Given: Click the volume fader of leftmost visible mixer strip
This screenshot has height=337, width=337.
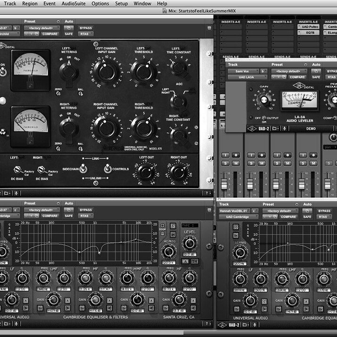Looking at the screenshot, I should tap(224, 184).
